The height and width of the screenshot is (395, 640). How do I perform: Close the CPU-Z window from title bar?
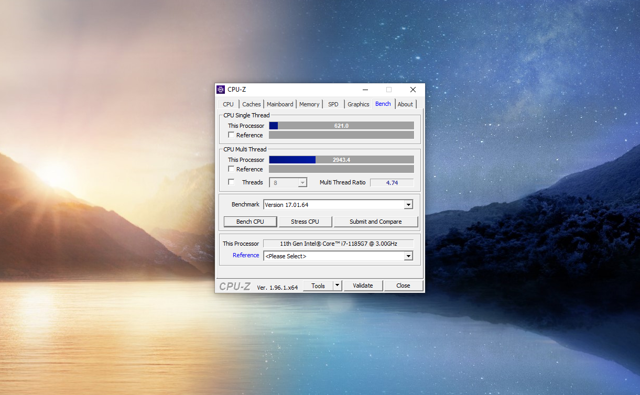[413, 90]
